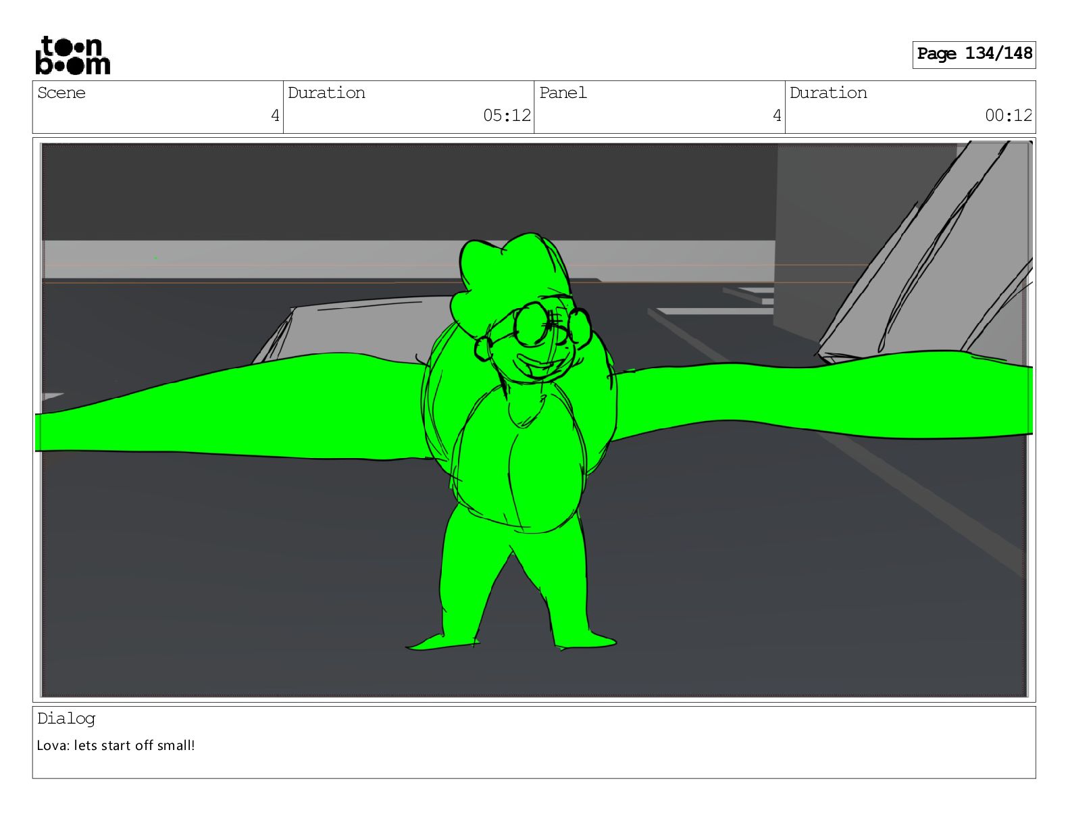Click the panel duration 00:12 value
Viewport: 1070px width, 827px height.
[x=1009, y=116]
